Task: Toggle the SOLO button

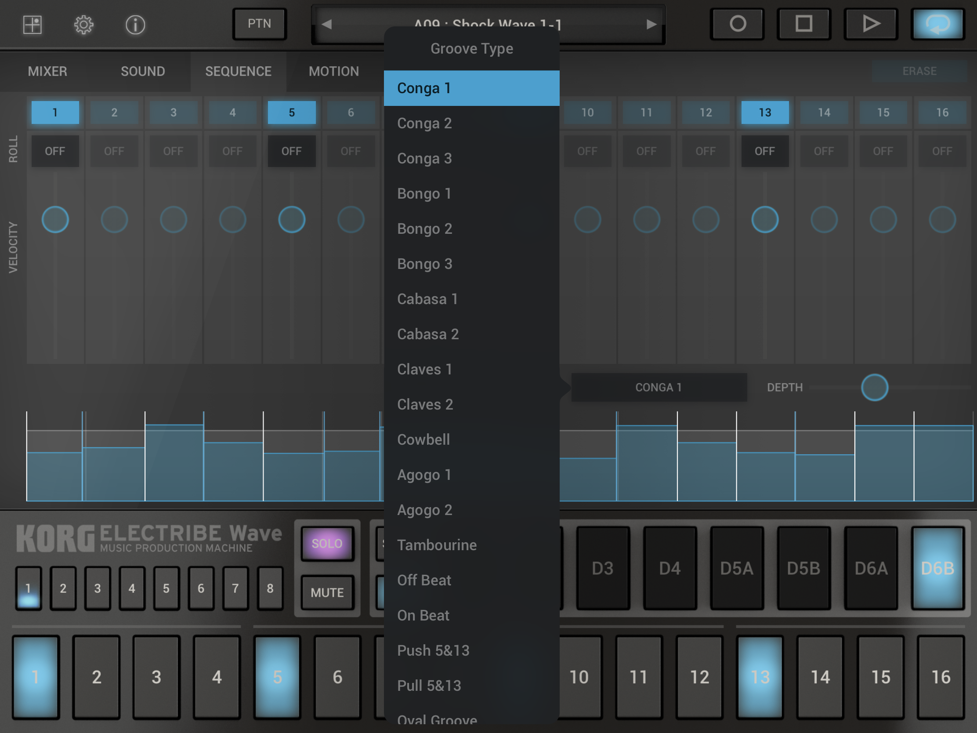Action: click(x=327, y=544)
